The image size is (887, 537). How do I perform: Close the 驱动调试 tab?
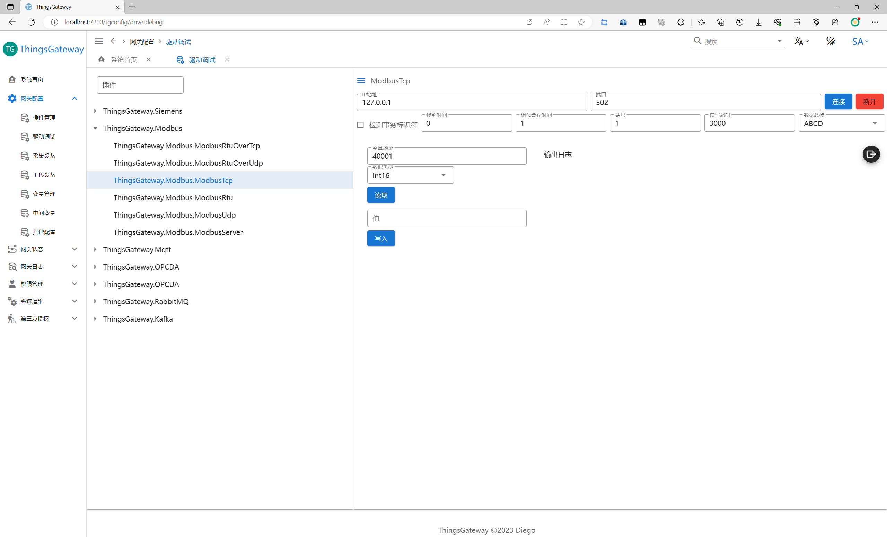(x=227, y=60)
